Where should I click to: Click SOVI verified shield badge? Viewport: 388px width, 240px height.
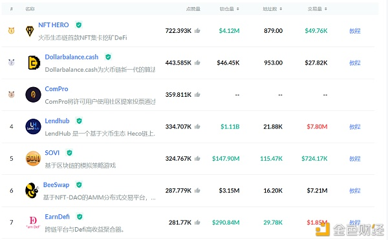pyautogui.click(x=70, y=153)
